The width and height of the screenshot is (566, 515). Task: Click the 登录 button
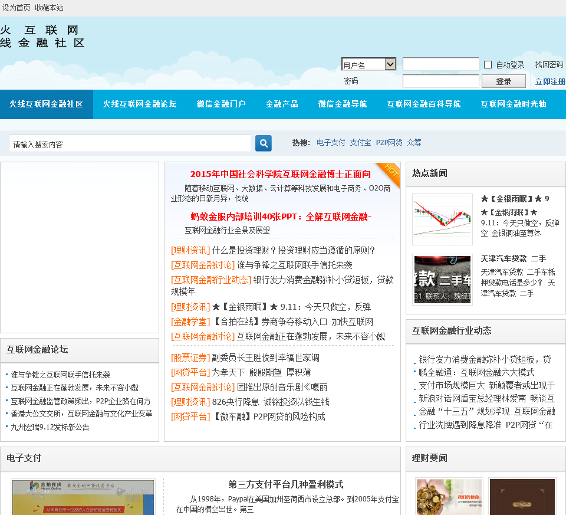[504, 81]
